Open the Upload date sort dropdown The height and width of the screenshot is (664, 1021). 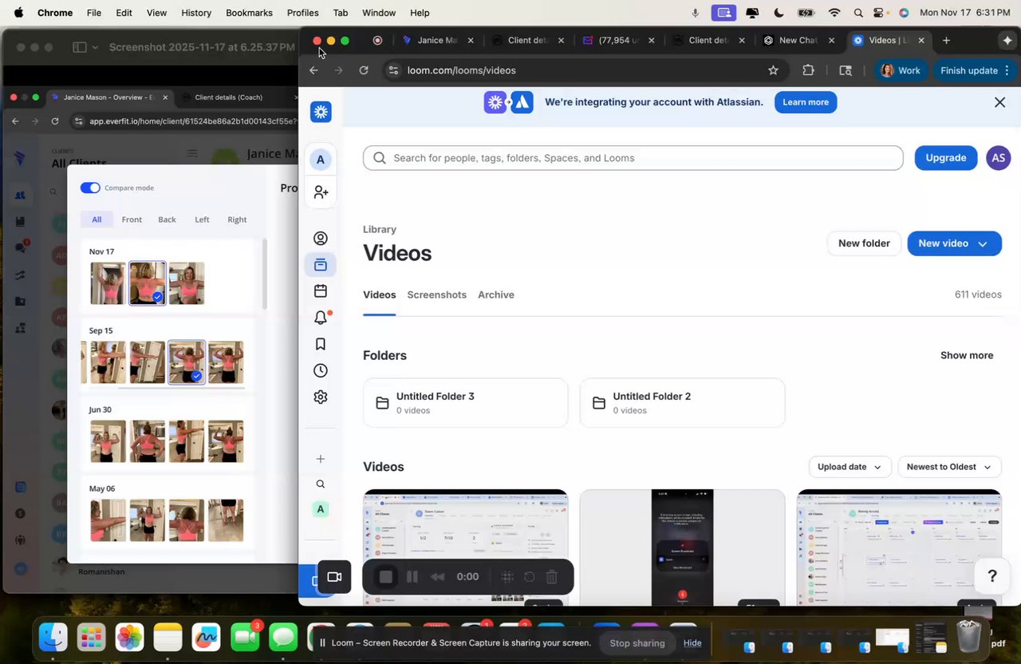[849, 467]
